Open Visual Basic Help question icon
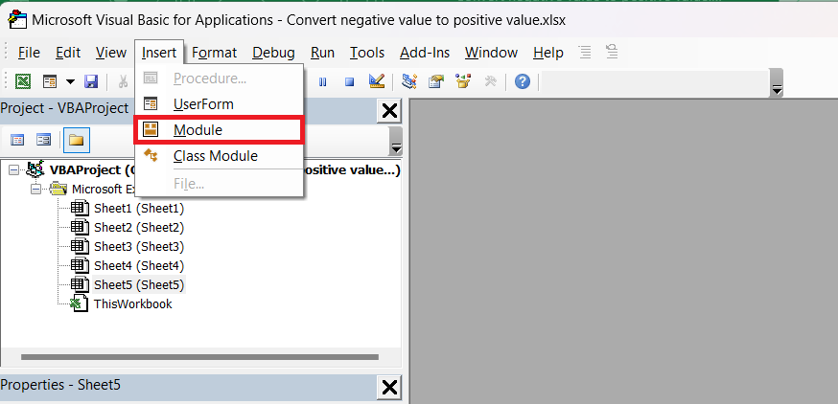The height and width of the screenshot is (404, 838). (x=523, y=81)
